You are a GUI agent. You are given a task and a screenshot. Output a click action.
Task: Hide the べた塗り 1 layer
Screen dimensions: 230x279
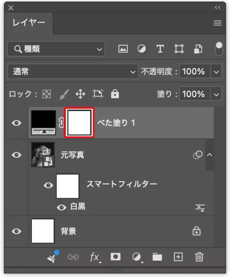tap(16, 123)
